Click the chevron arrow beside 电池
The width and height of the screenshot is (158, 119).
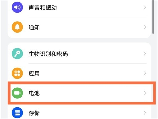(x=145, y=93)
